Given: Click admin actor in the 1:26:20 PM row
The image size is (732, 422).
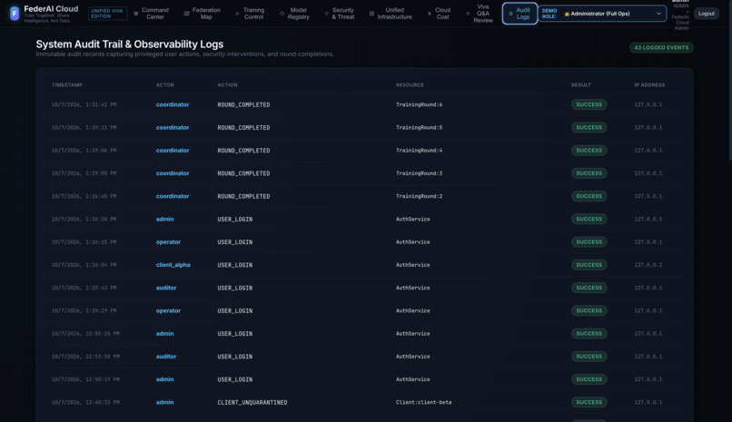Looking at the screenshot, I should click(164, 219).
